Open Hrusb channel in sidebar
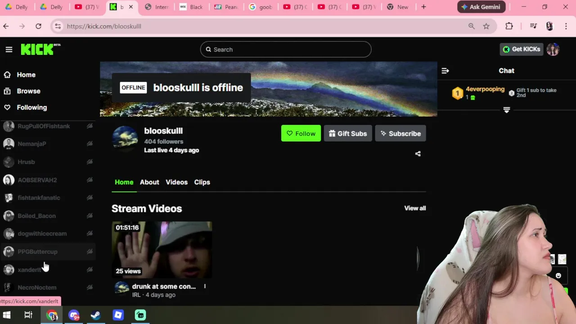Screen dimensions: 576x324 click(48, 162)
